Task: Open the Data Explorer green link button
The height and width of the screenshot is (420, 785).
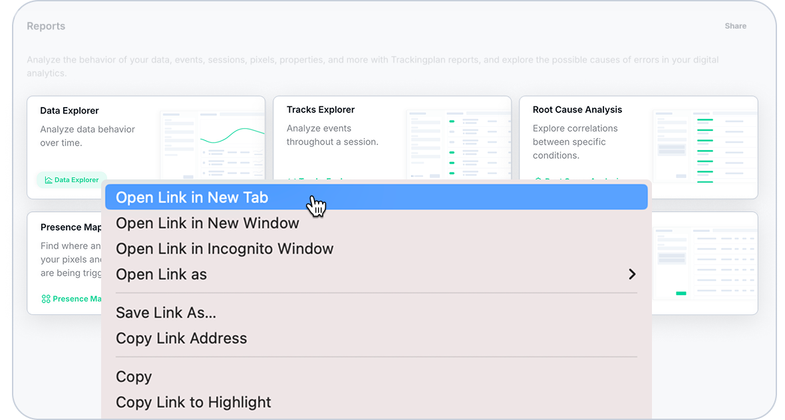Action: pyautogui.click(x=72, y=180)
